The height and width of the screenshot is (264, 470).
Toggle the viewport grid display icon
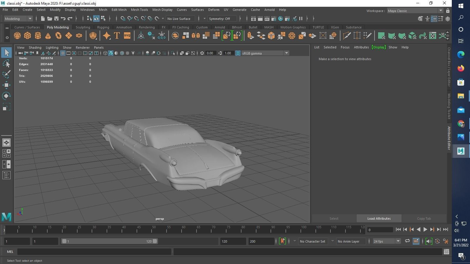point(63,53)
